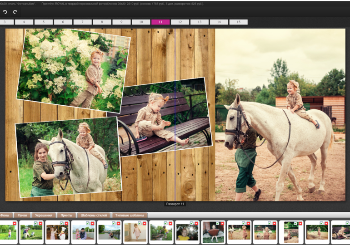The image size is (350, 245).
Task: Click red remove icon on fifth thumbnail
Action: (x=118, y=223)
